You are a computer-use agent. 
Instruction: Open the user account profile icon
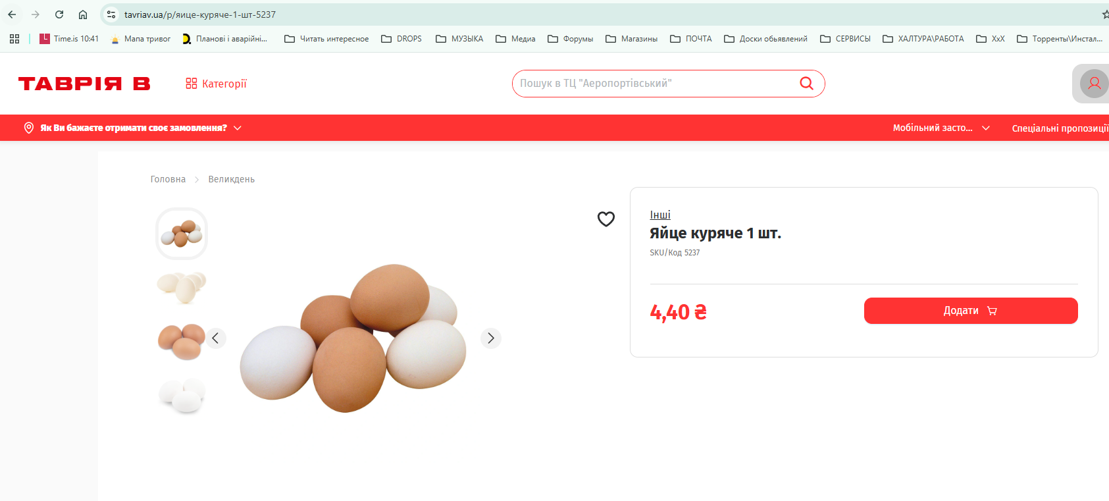click(x=1094, y=84)
